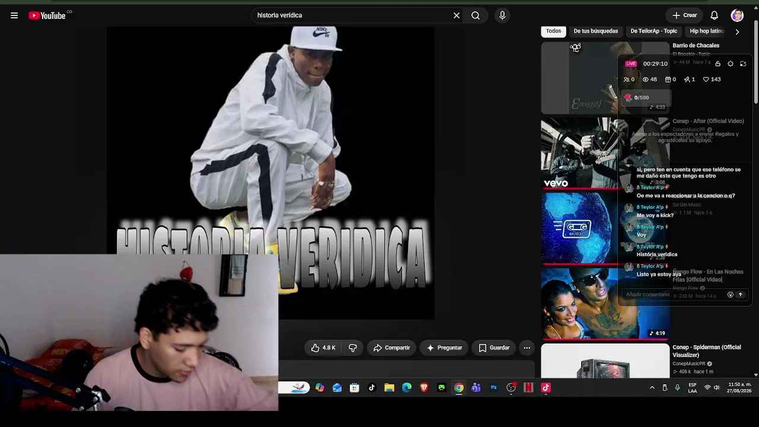
Task: Open emoji picker in comment box
Action: (731, 295)
